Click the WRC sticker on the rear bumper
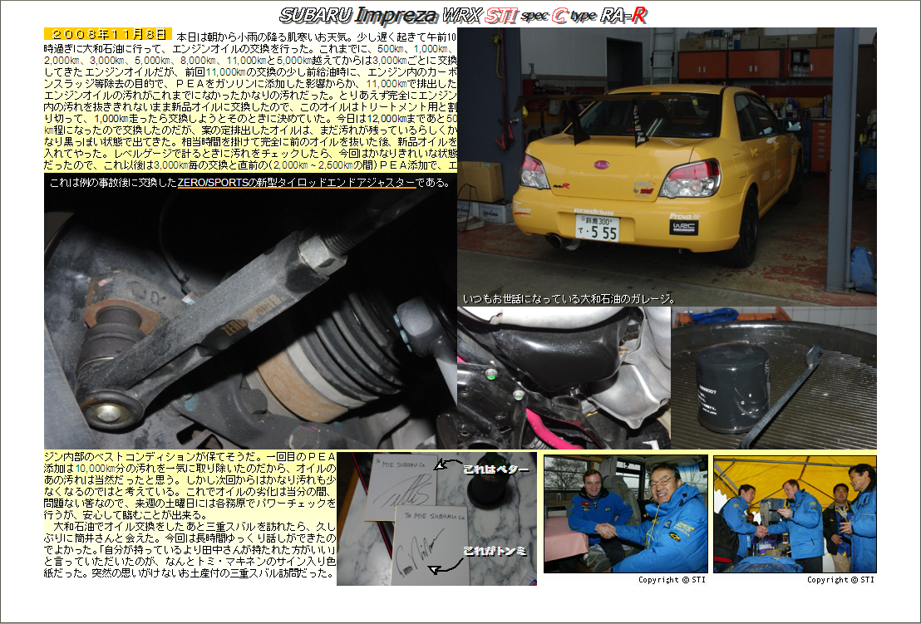This screenshot has width=921, height=624. point(683,226)
